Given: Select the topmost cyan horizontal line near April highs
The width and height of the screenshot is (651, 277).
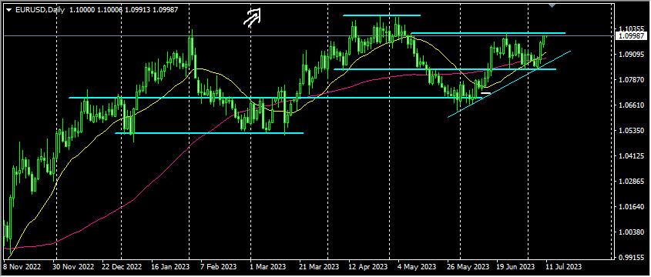Looking at the screenshot, I should [x=381, y=15].
